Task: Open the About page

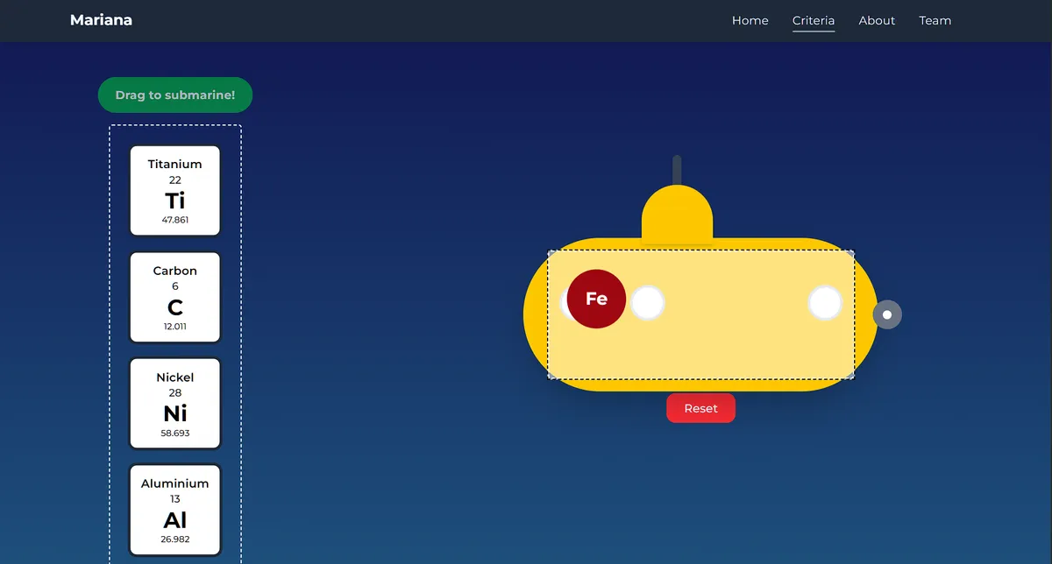Action: [877, 20]
